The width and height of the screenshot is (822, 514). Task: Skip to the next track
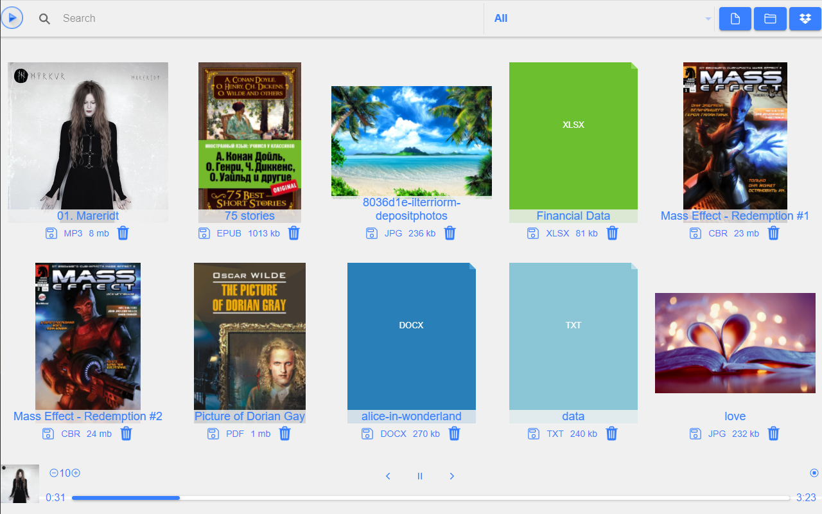tap(451, 476)
